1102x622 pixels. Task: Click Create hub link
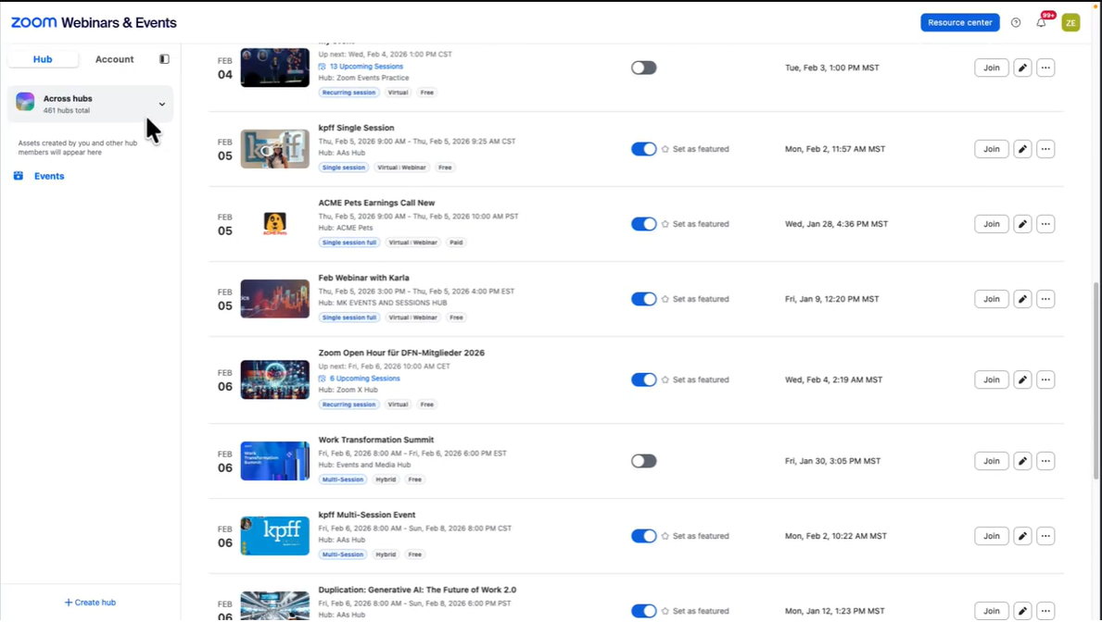[90, 603]
